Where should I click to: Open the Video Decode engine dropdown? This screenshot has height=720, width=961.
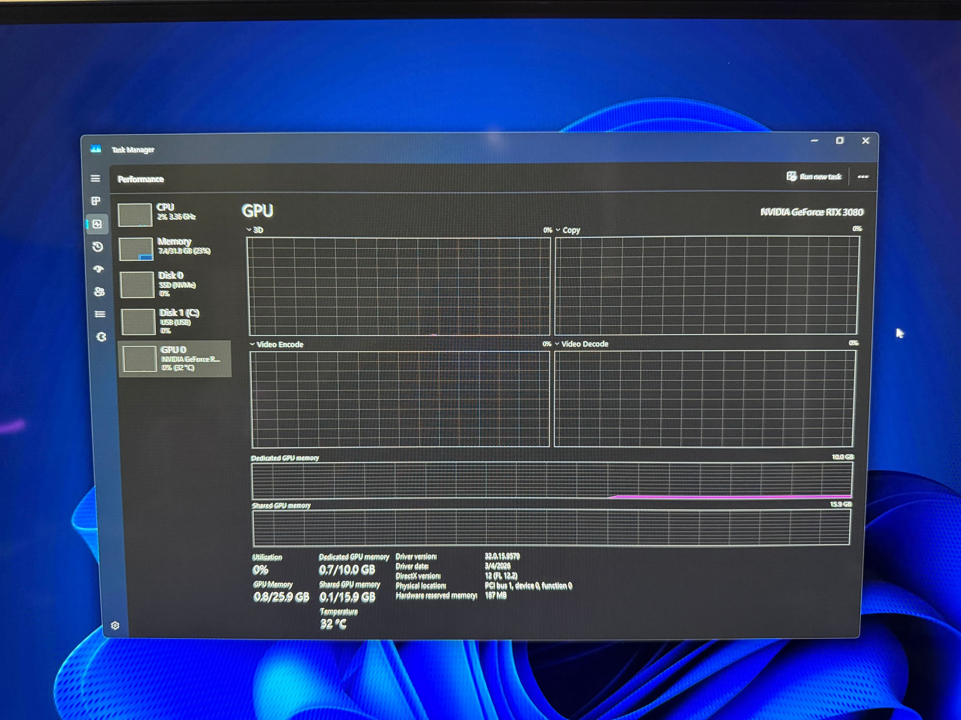(x=581, y=344)
